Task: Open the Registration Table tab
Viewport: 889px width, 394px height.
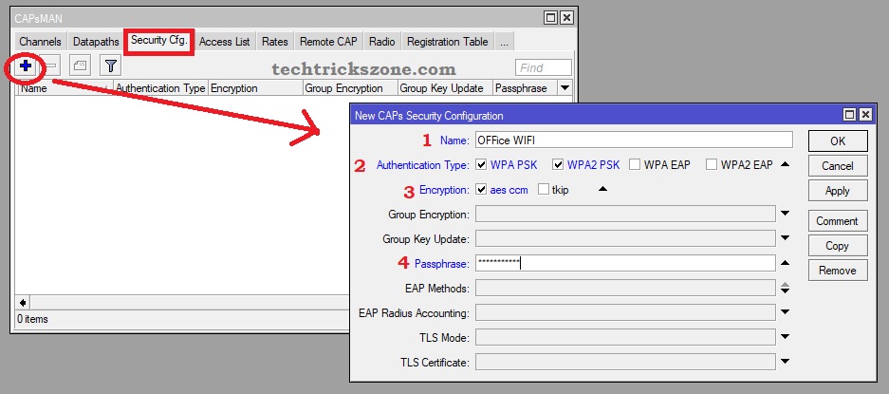Action: pyautogui.click(x=447, y=42)
